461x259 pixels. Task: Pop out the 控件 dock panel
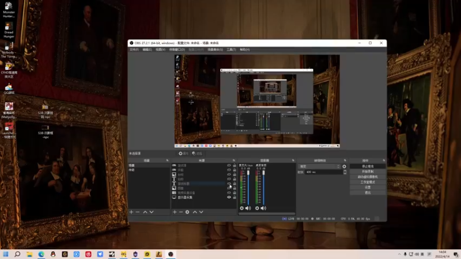(384, 161)
